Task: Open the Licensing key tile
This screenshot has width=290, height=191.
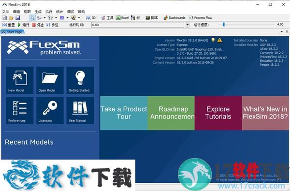Action: 50,111
